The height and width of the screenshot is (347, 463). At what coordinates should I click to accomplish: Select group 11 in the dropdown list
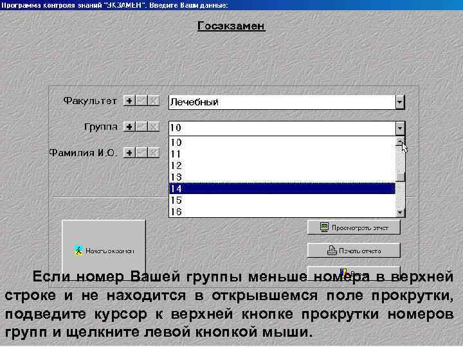click(282, 154)
